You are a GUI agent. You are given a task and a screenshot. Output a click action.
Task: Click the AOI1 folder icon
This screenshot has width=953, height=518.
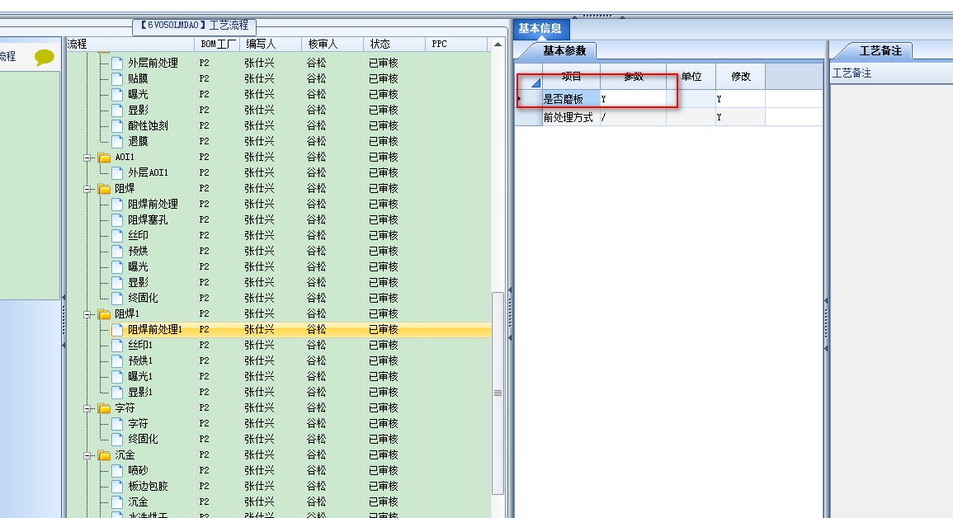pyautogui.click(x=105, y=158)
